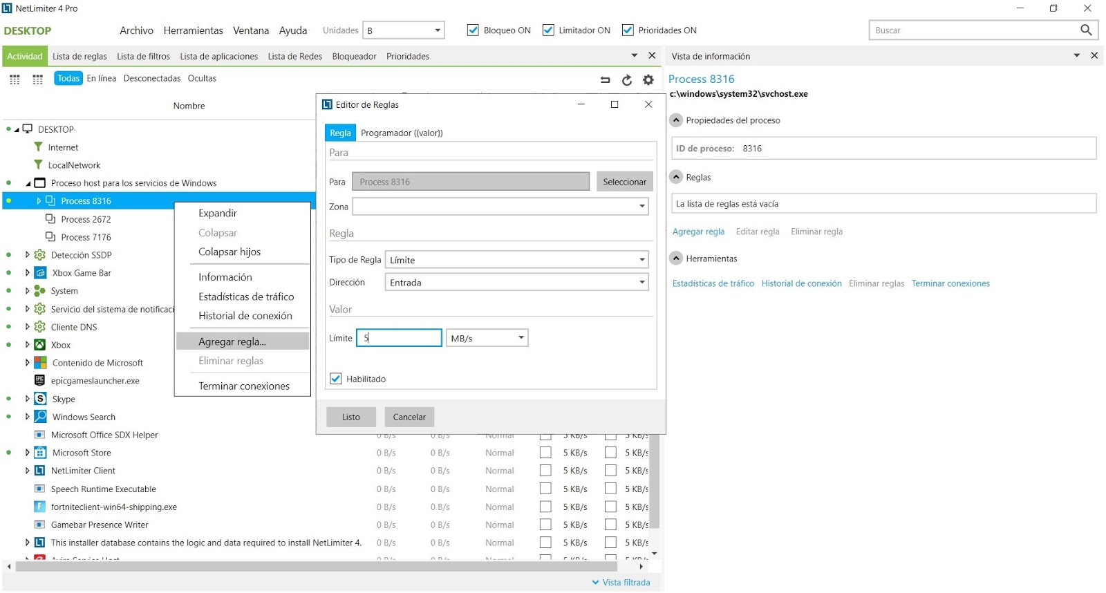Click the System process icon

(40, 291)
